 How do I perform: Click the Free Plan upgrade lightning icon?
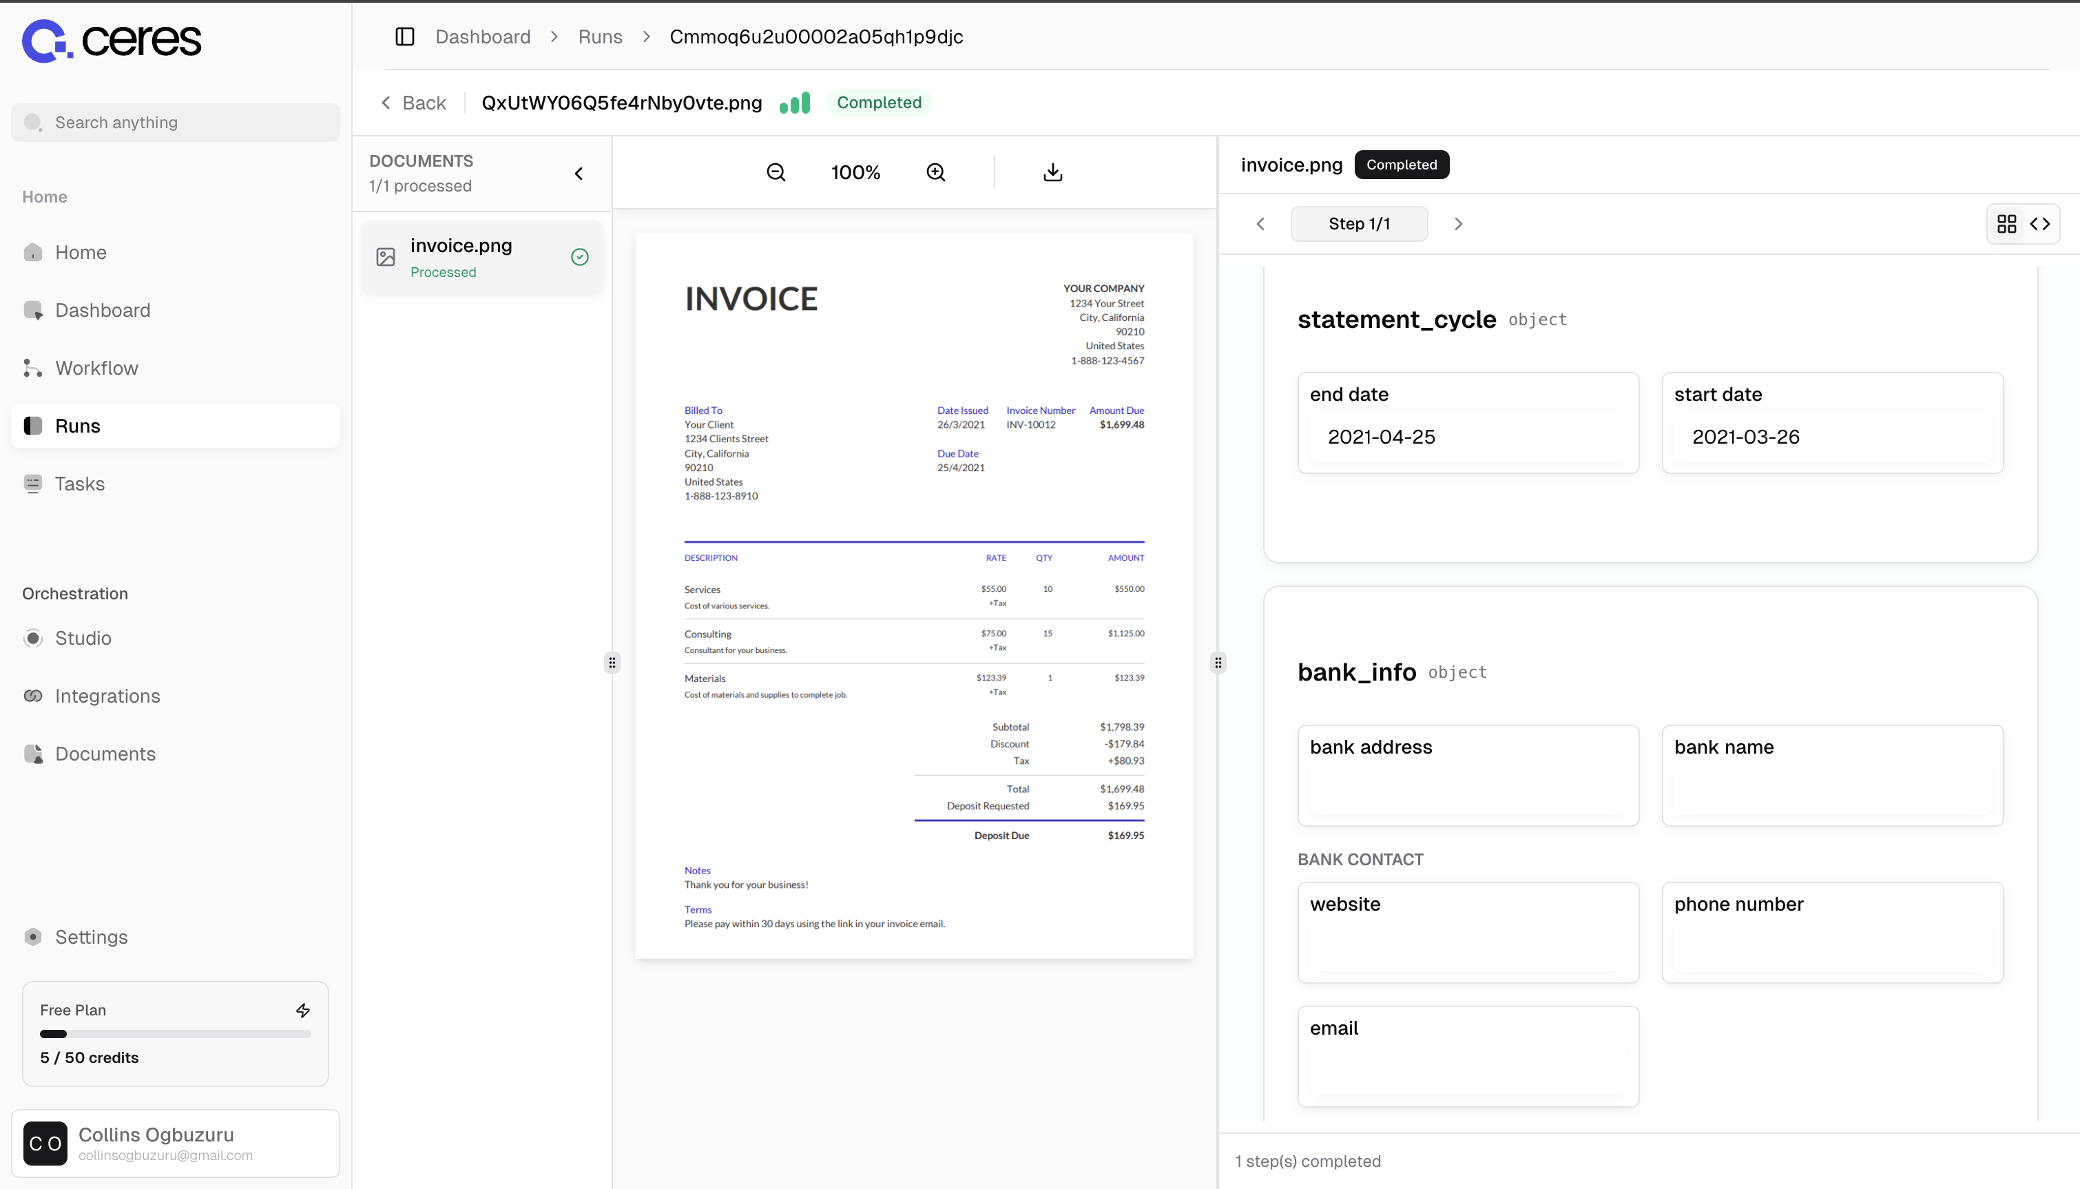[x=303, y=1010]
